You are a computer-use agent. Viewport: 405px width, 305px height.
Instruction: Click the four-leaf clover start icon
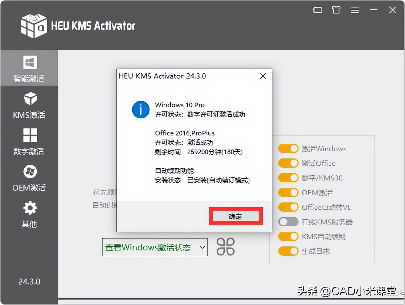tap(225, 247)
